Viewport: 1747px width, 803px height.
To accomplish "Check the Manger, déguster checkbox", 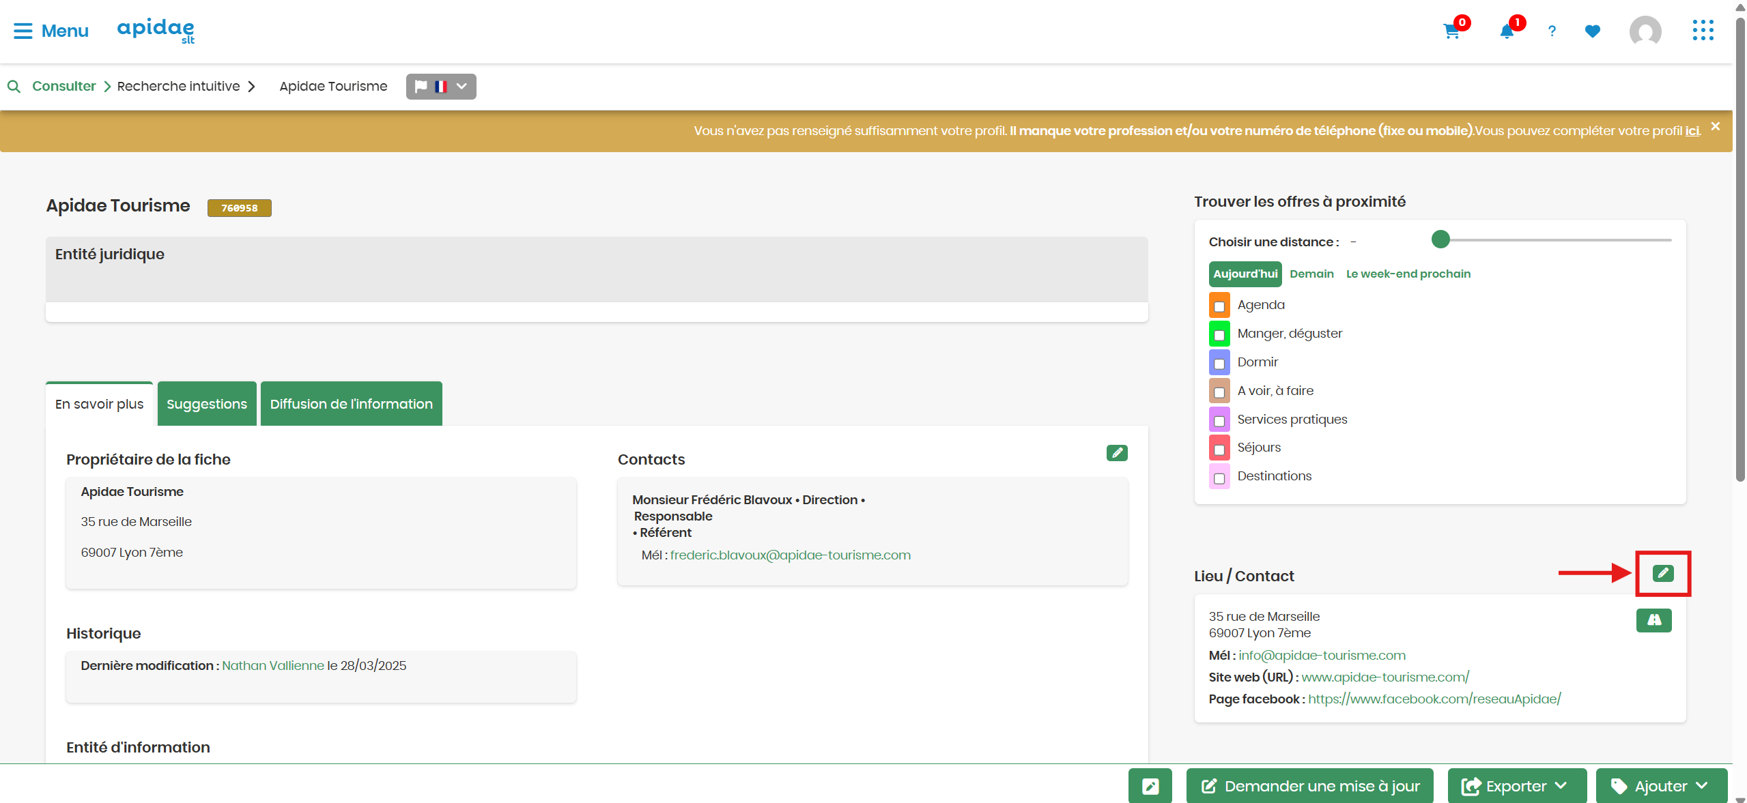I will (x=1219, y=335).
